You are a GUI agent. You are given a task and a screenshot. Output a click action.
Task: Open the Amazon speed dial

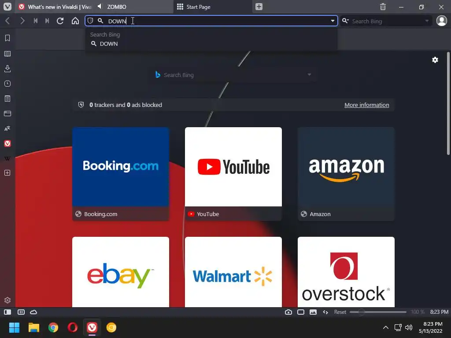pos(346,173)
